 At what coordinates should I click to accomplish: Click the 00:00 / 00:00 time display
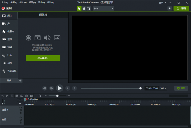(x=152, y=88)
